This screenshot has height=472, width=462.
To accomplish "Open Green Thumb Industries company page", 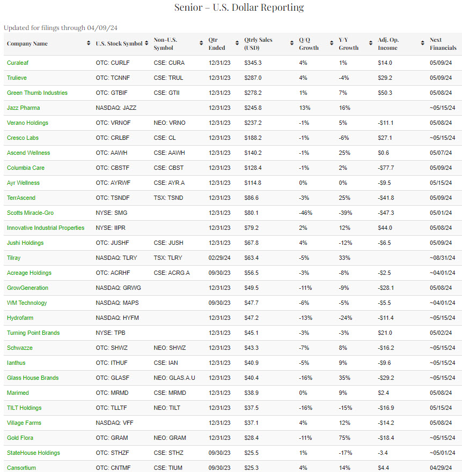I will point(37,93).
